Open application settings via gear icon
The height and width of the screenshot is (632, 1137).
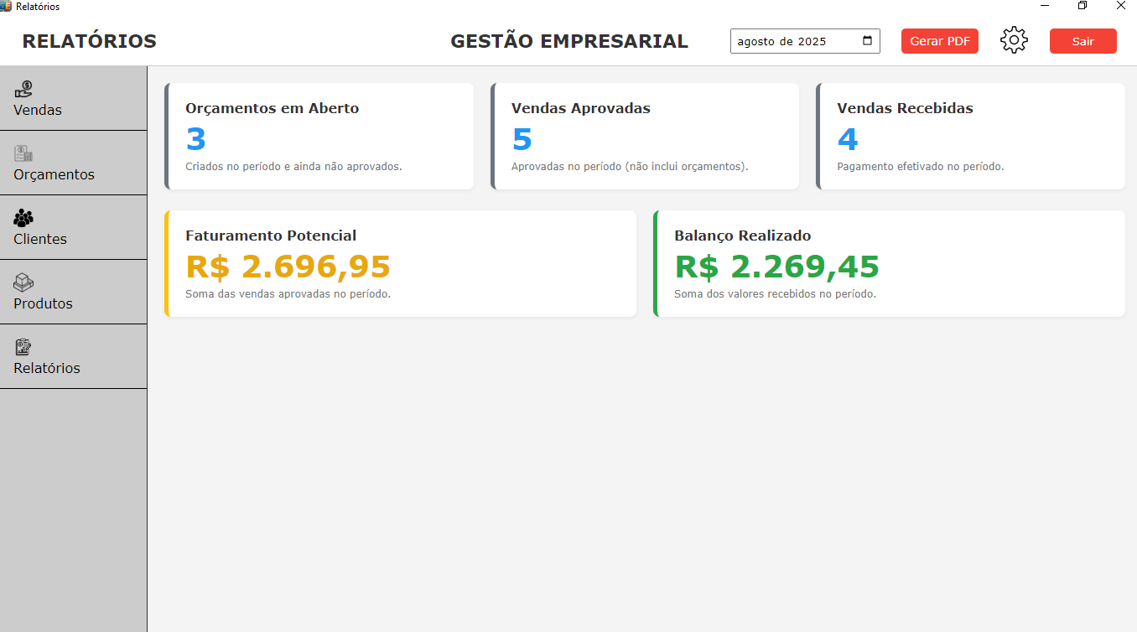[1014, 39]
